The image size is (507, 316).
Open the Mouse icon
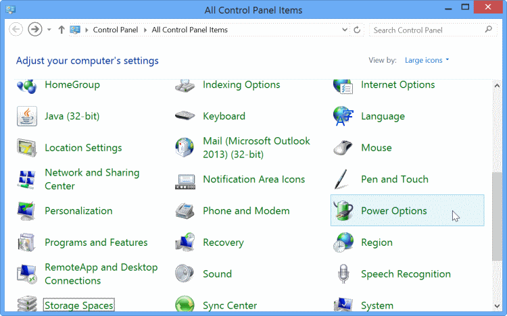(343, 148)
